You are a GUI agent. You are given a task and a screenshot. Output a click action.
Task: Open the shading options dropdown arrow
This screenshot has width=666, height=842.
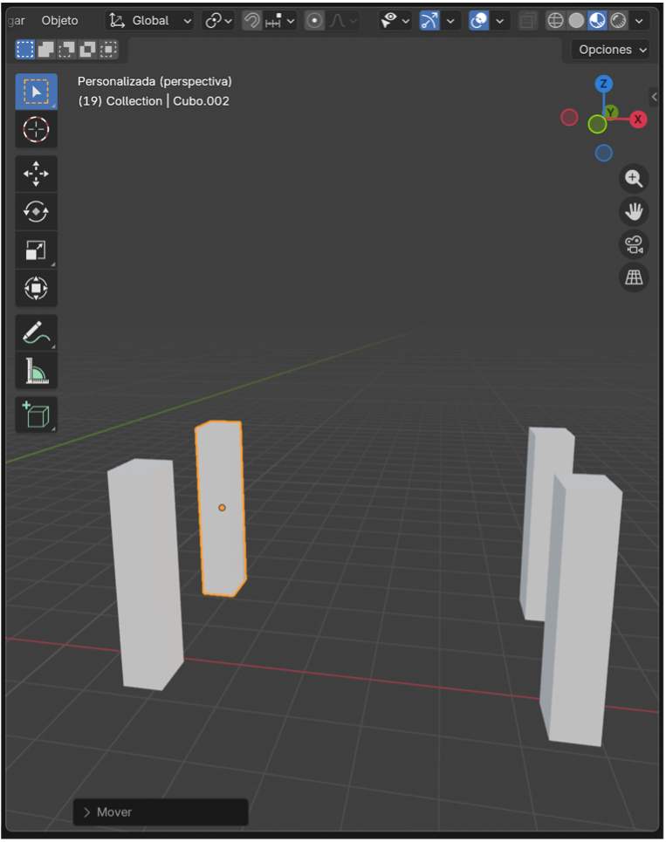(x=639, y=21)
